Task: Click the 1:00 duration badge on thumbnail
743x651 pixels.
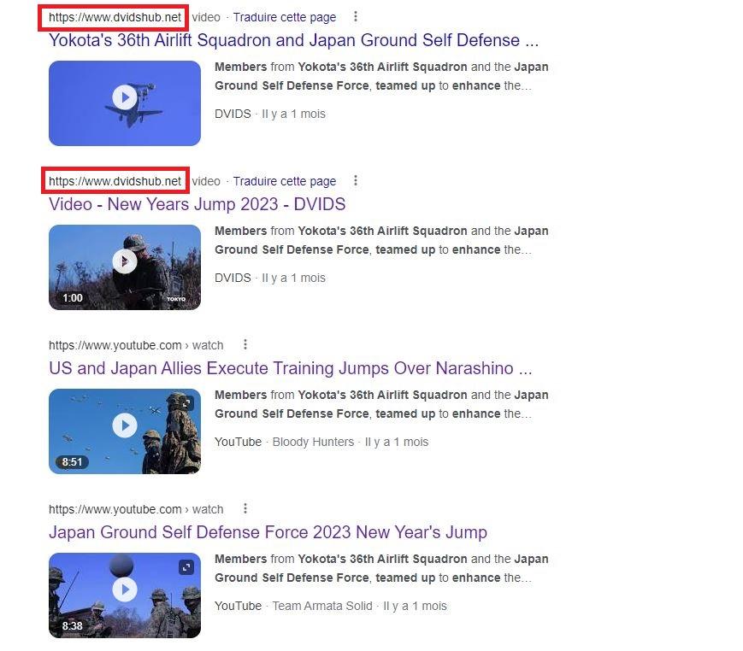Action: tap(73, 298)
